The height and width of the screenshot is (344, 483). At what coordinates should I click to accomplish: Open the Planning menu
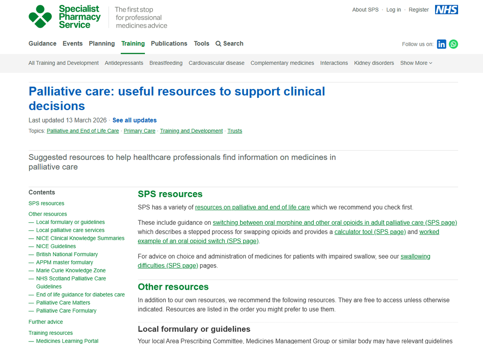tap(102, 44)
